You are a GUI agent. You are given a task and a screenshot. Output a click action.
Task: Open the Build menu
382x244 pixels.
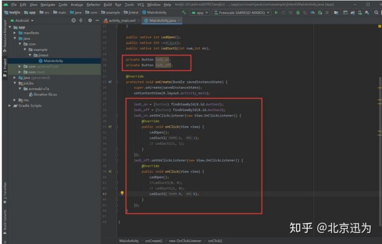107,5
